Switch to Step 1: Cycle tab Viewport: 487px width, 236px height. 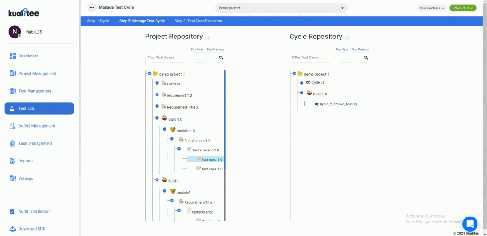coord(98,21)
